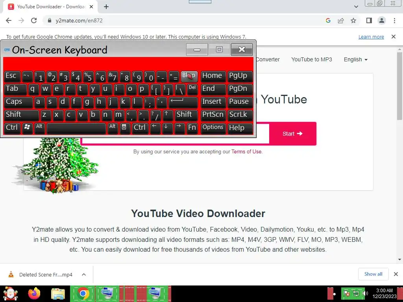Screen dimensions: 403x302
Task: Click the left arrow key on keyboard
Action: pos(155,128)
